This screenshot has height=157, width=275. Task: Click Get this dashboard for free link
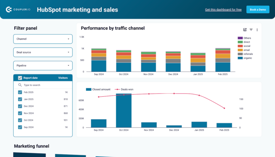223,10
